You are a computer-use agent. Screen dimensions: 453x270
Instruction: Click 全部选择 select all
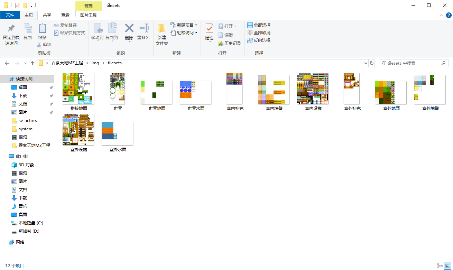coord(259,25)
